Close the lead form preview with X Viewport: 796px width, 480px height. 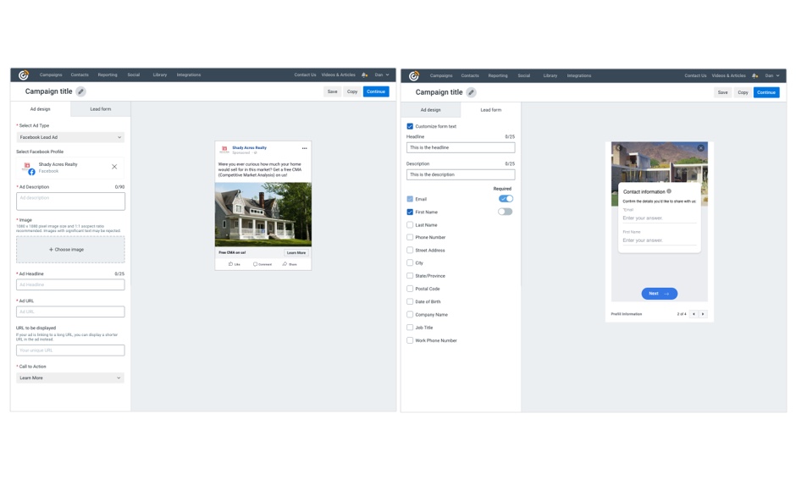(x=700, y=148)
